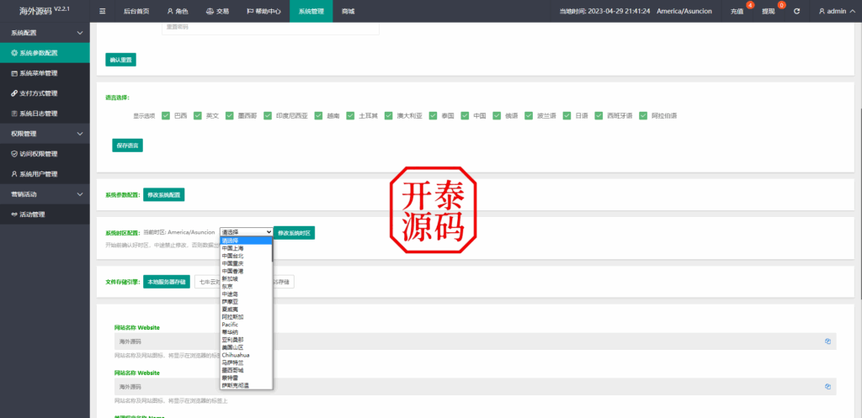Screen dimensions: 862x418
Task: Uncheck the 泰国 language checkbox
Action: point(433,116)
